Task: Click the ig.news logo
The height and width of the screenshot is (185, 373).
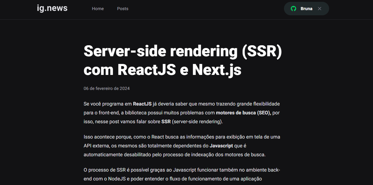Action: pyautogui.click(x=52, y=8)
